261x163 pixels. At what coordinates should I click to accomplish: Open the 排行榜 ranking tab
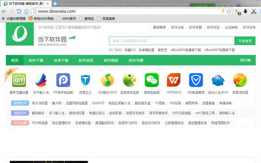pyautogui.click(x=245, y=60)
